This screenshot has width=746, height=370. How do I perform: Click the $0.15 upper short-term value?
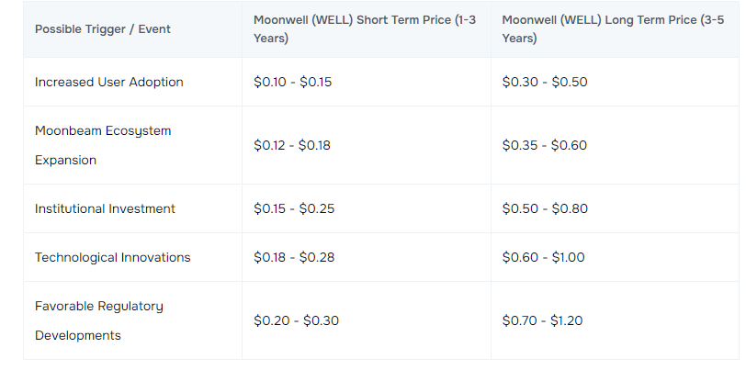316,82
